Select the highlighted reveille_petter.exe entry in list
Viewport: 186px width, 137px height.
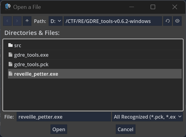[x=36, y=74]
